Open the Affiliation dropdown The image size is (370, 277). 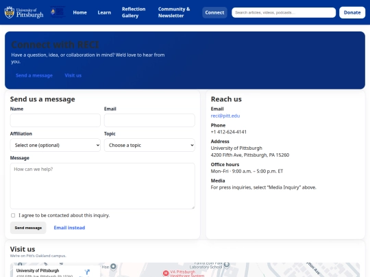(x=56, y=145)
